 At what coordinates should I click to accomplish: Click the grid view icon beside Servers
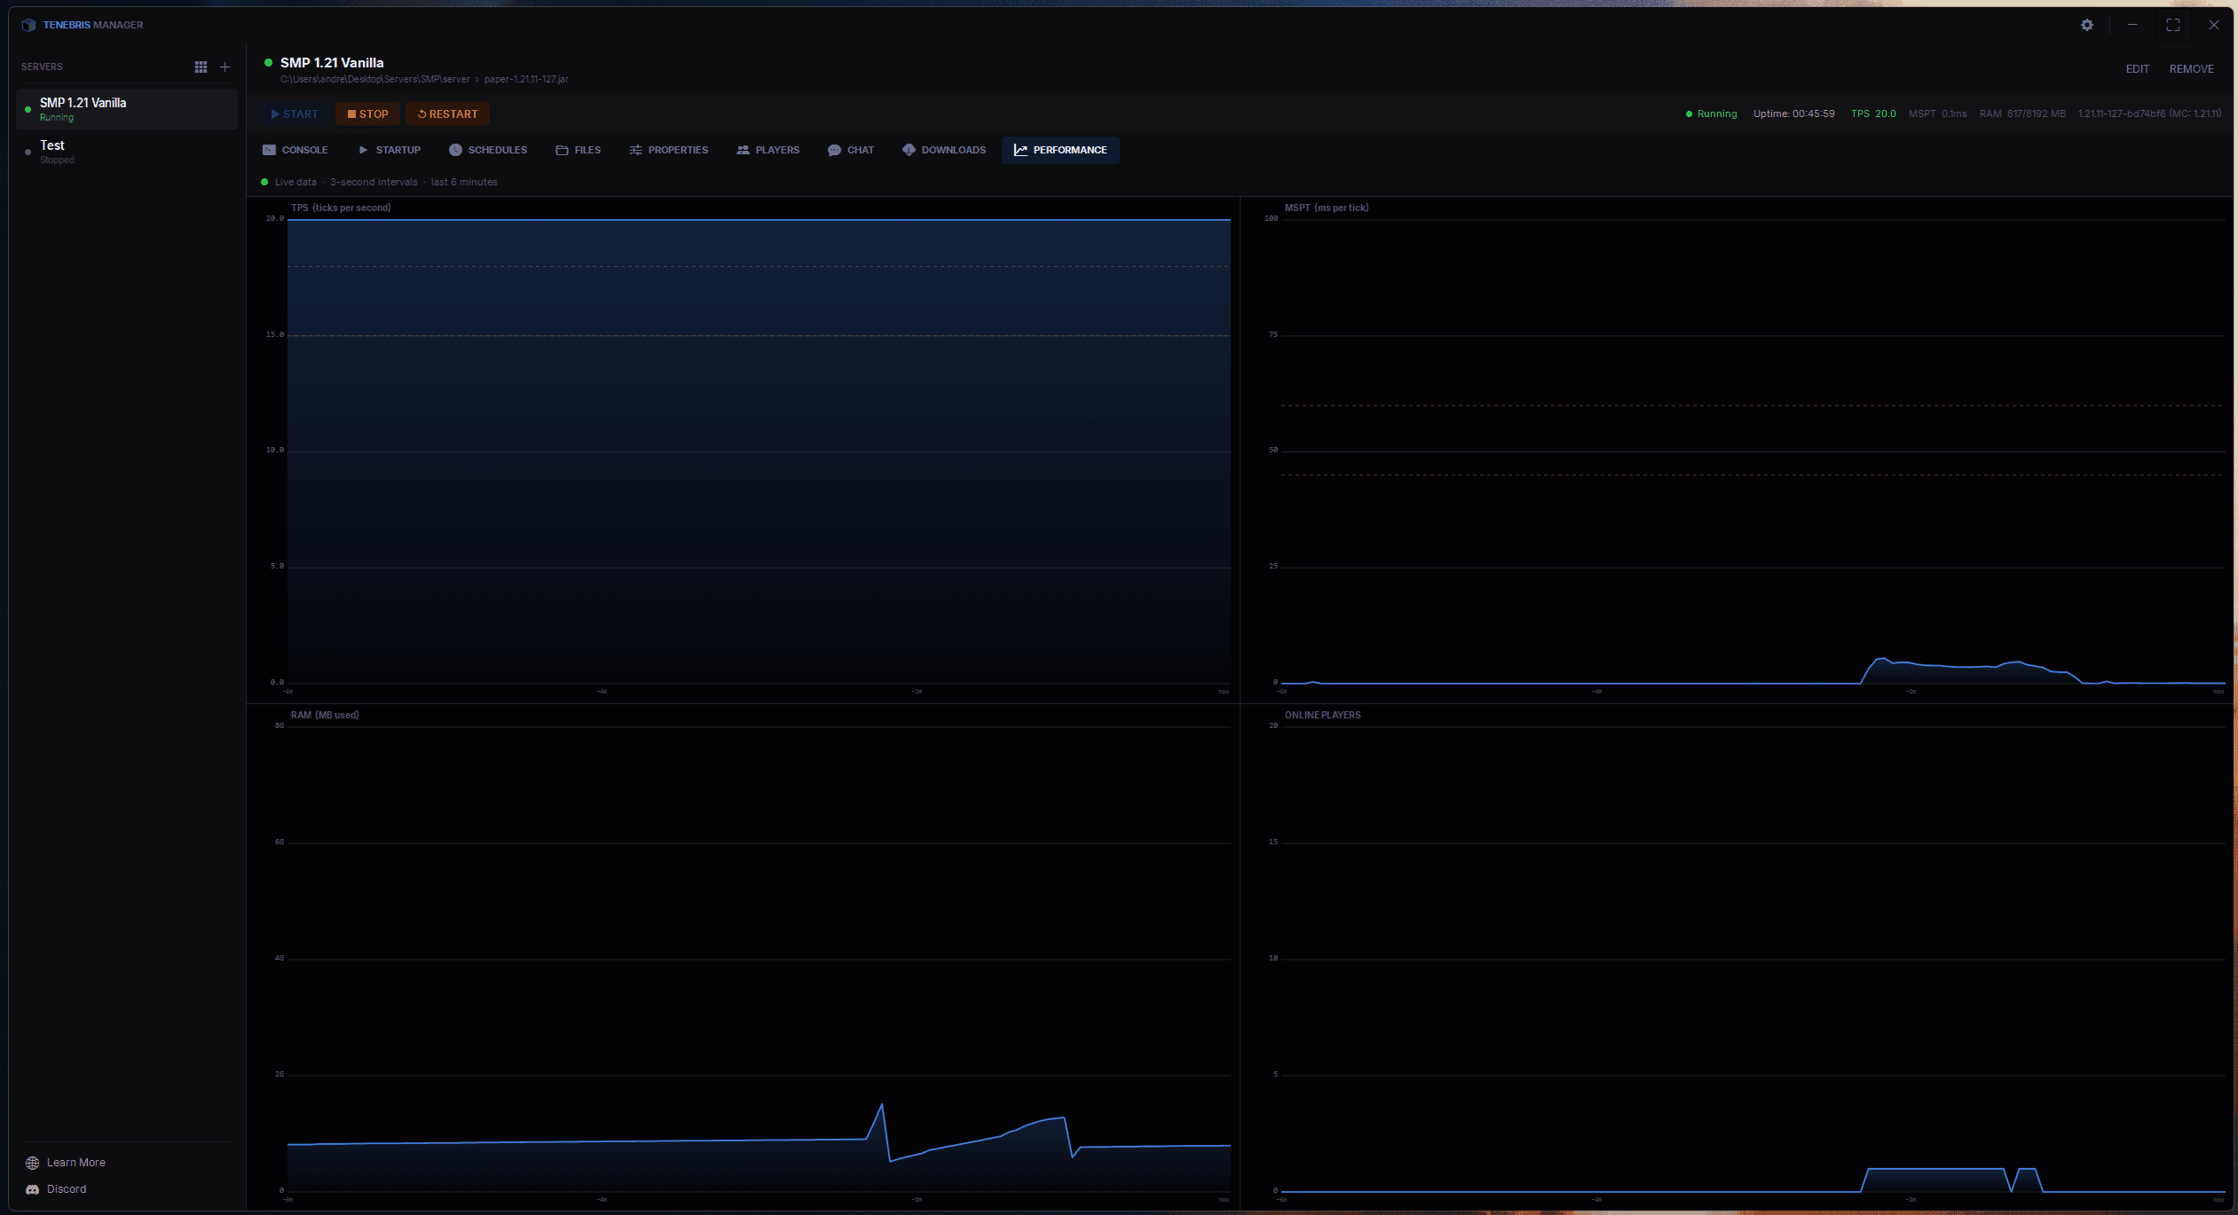point(201,67)
